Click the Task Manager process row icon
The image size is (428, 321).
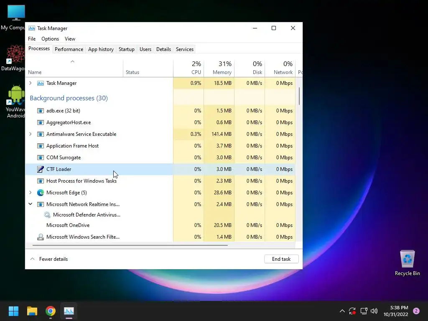[x=41, y=83]
